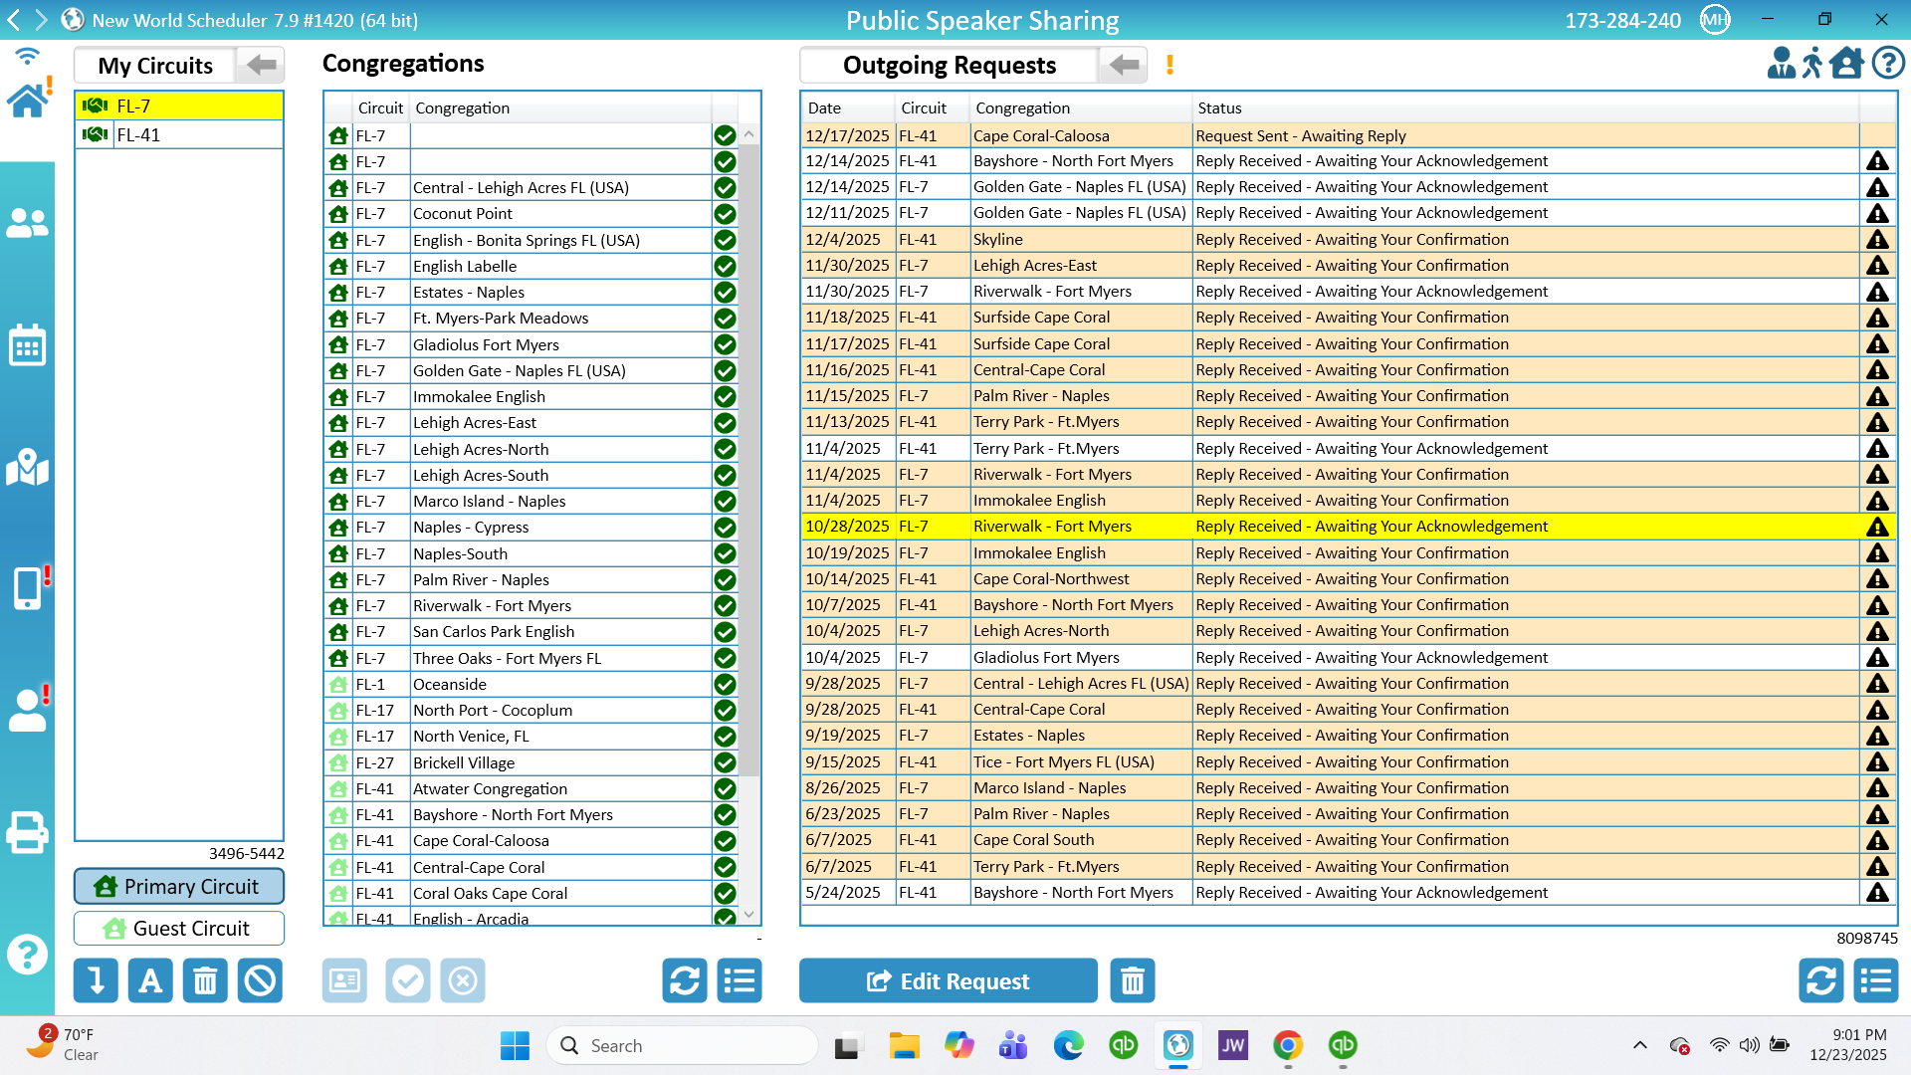
Task: Open the territory map sidebar icon
Action: (27, 467)
